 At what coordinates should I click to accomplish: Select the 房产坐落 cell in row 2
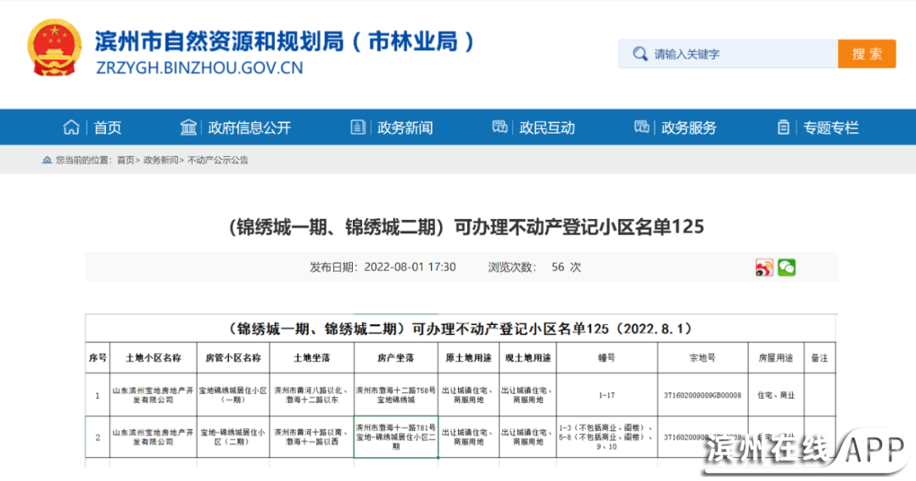pos(396,437)
